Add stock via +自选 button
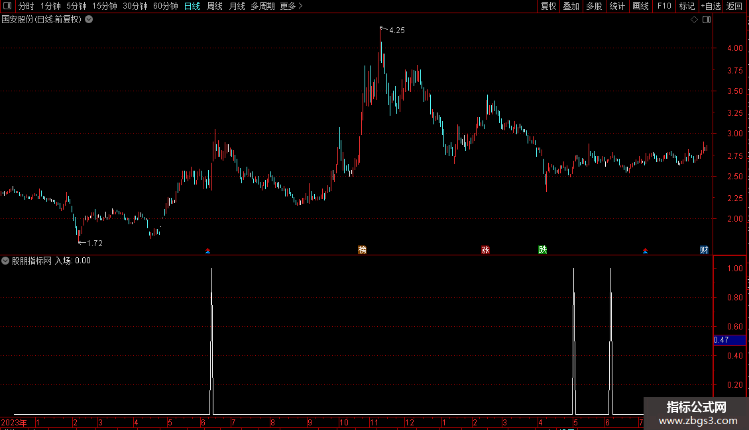This screenshot has height=430, width=749. [711, 6]
